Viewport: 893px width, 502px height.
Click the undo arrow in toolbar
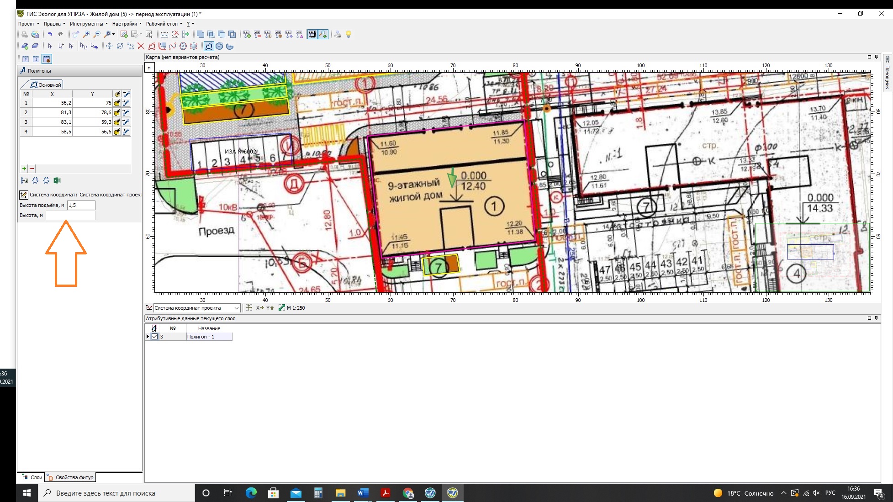click(x=50, y=34)
